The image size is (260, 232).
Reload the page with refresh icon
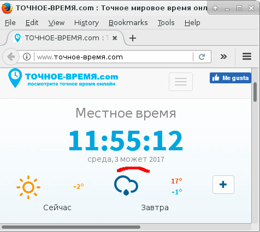[x=202, y=57]
